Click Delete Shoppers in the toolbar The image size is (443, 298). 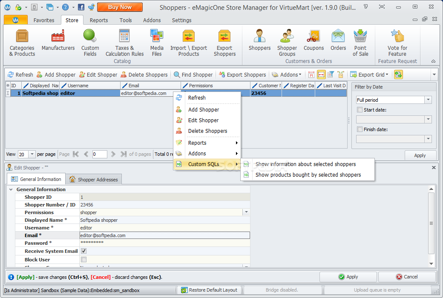pos(144,74)
